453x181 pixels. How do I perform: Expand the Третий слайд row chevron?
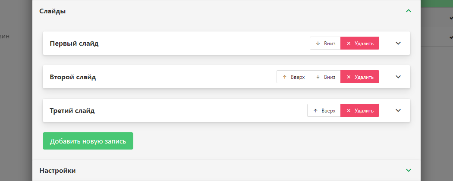[398, 110]
